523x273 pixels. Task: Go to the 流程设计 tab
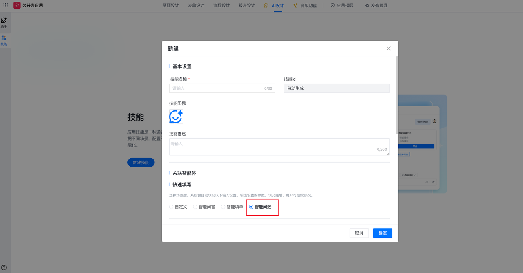[x=221, y=5]
